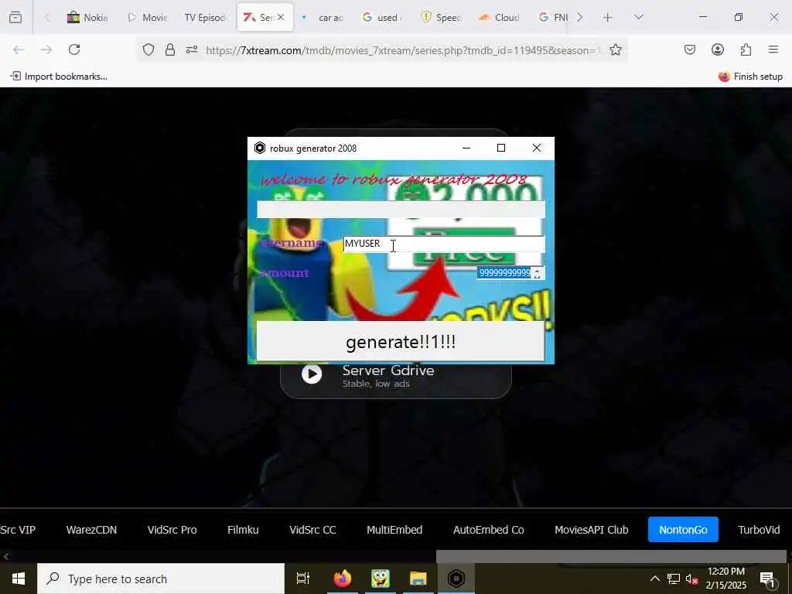The height and width of the screenshot is (594, 792).
Task: Close the robux generator 2008 window
Action: (537, 148)
